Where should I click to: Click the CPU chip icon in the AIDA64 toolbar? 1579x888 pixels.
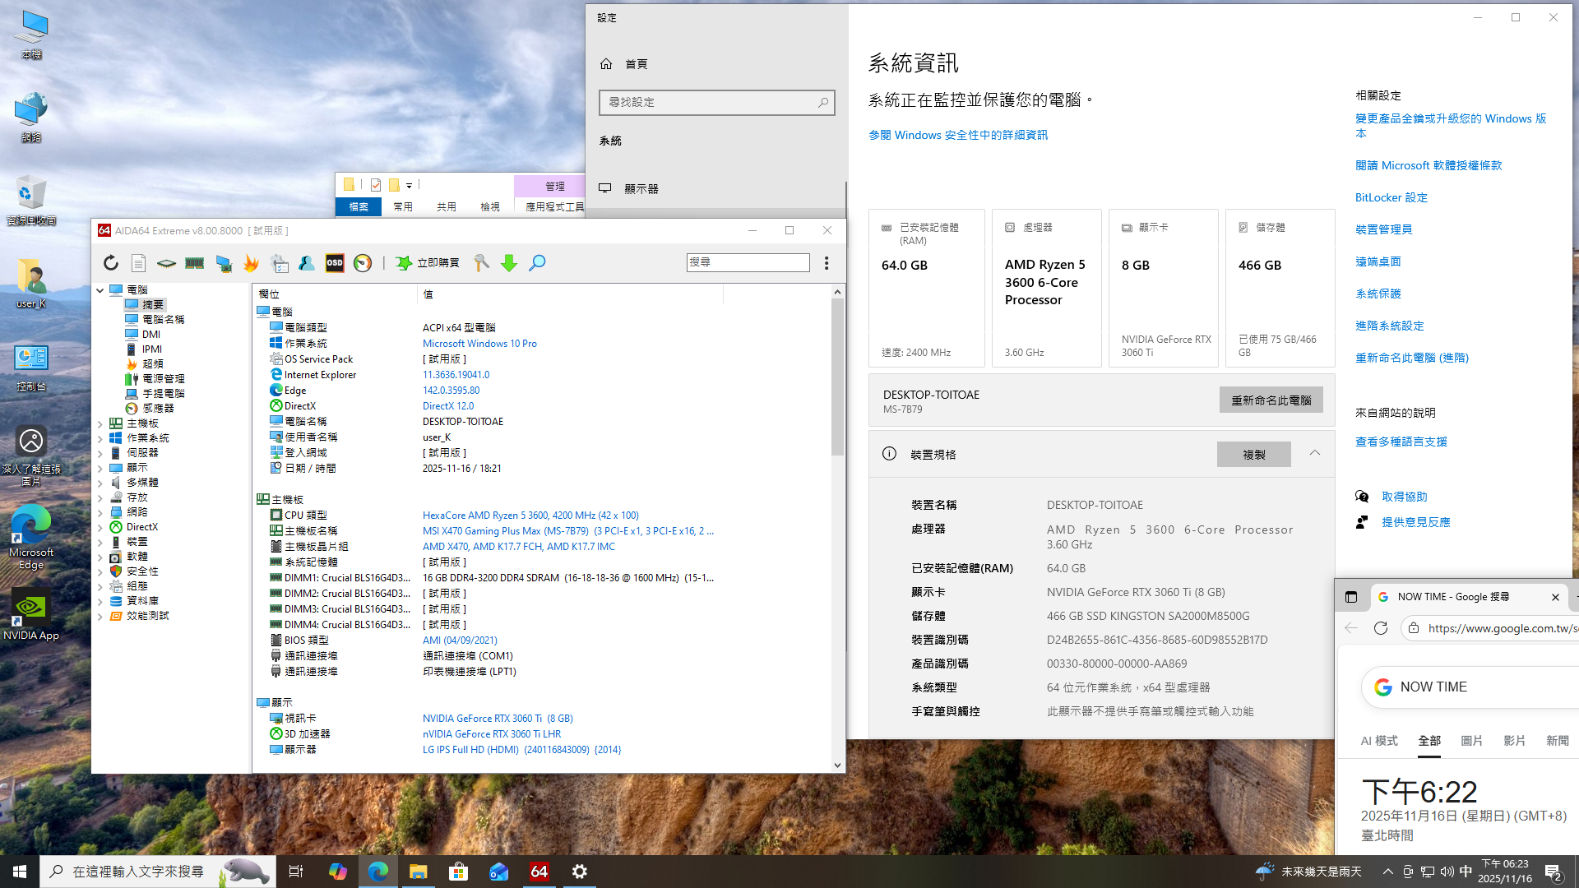(166, 263)
